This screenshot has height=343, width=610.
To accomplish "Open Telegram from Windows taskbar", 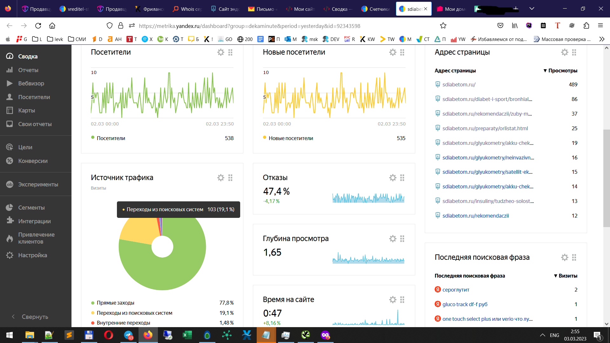I will (x=128, y=335).
